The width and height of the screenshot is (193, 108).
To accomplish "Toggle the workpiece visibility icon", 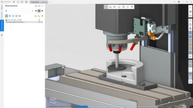I will tap(190, 33).
